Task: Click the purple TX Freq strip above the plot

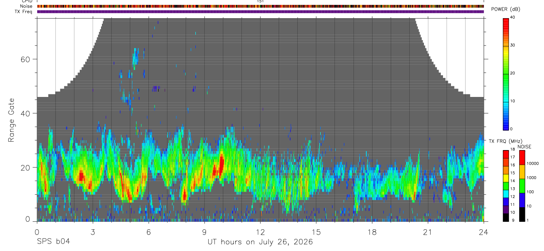Action: (x=260, y=12)
